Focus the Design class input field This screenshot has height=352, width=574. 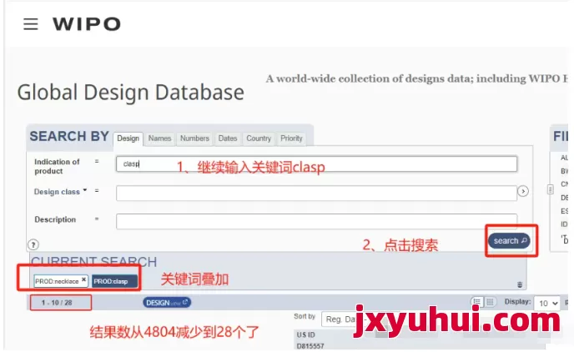click(x=316, y=194)
